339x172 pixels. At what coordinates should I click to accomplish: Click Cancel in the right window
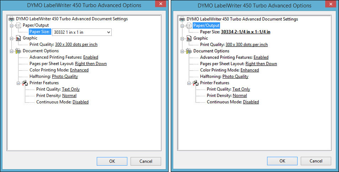click(x=316, y=161)
